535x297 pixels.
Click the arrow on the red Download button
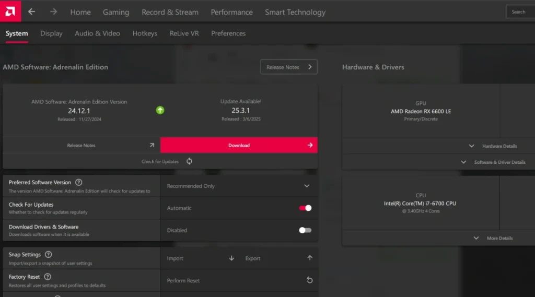310,145
